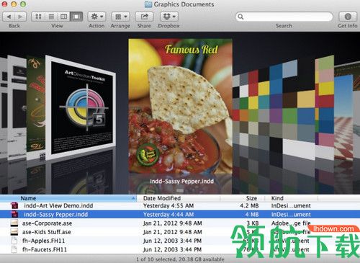Image resolution: width=360 pixels, height=263 pixels.
Task: Click the fh-Apples document icon
Action: (14, 241)
